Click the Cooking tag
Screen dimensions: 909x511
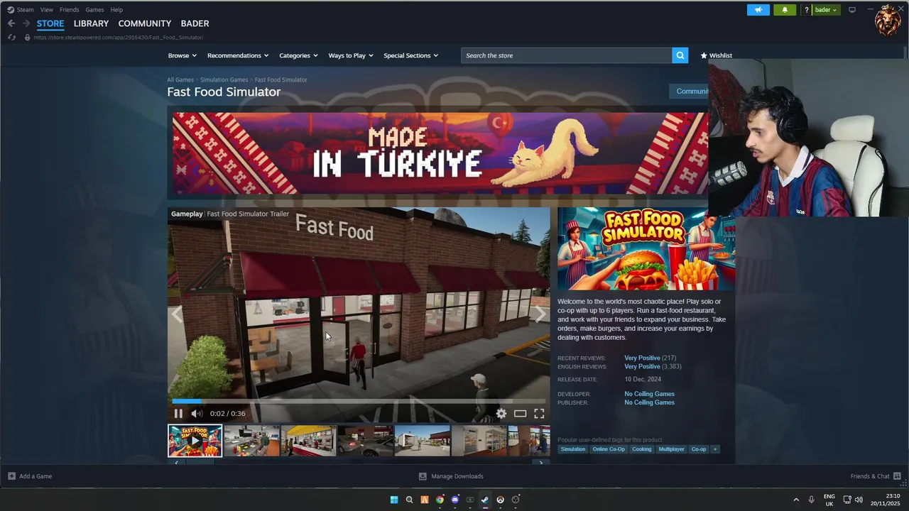[641, 449]
